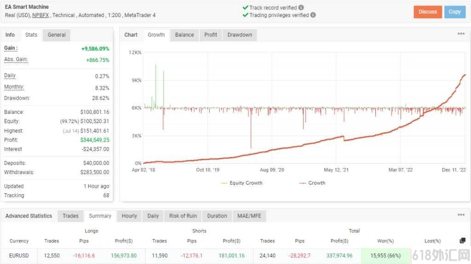The width and height of the screenshot is (471, 264).
Task: Open the chart panel three-dots menu
Action: coord(461,34)
